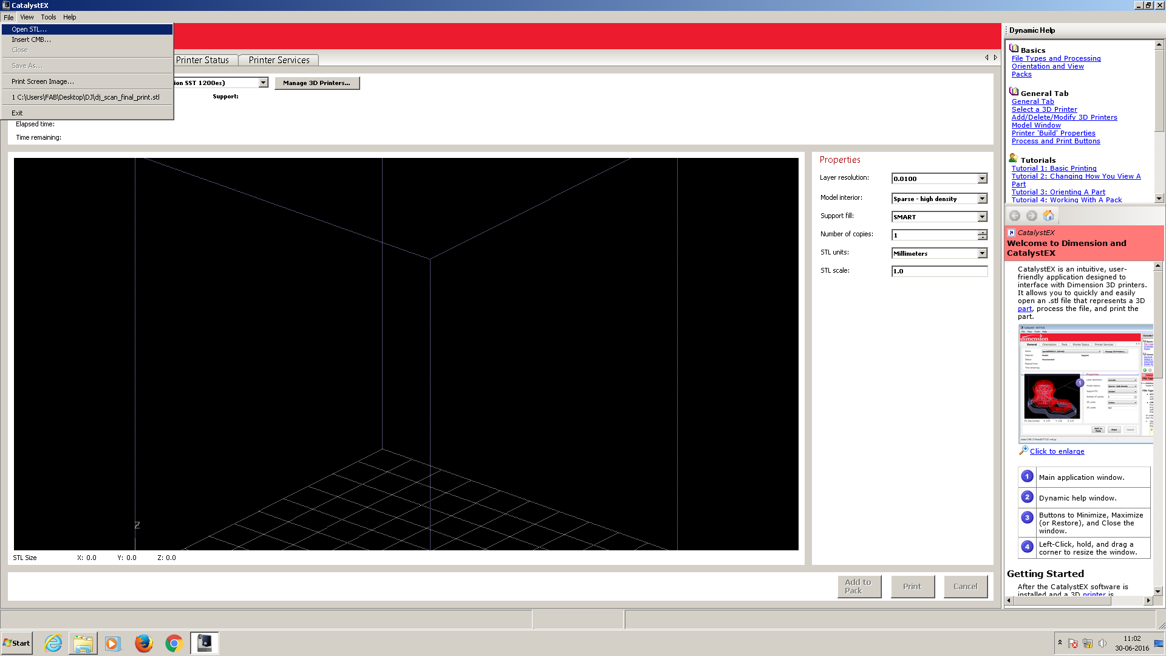The image size is (1166, 656).
Task: Click the tab scroll right arrow
Action: (995, 58)
